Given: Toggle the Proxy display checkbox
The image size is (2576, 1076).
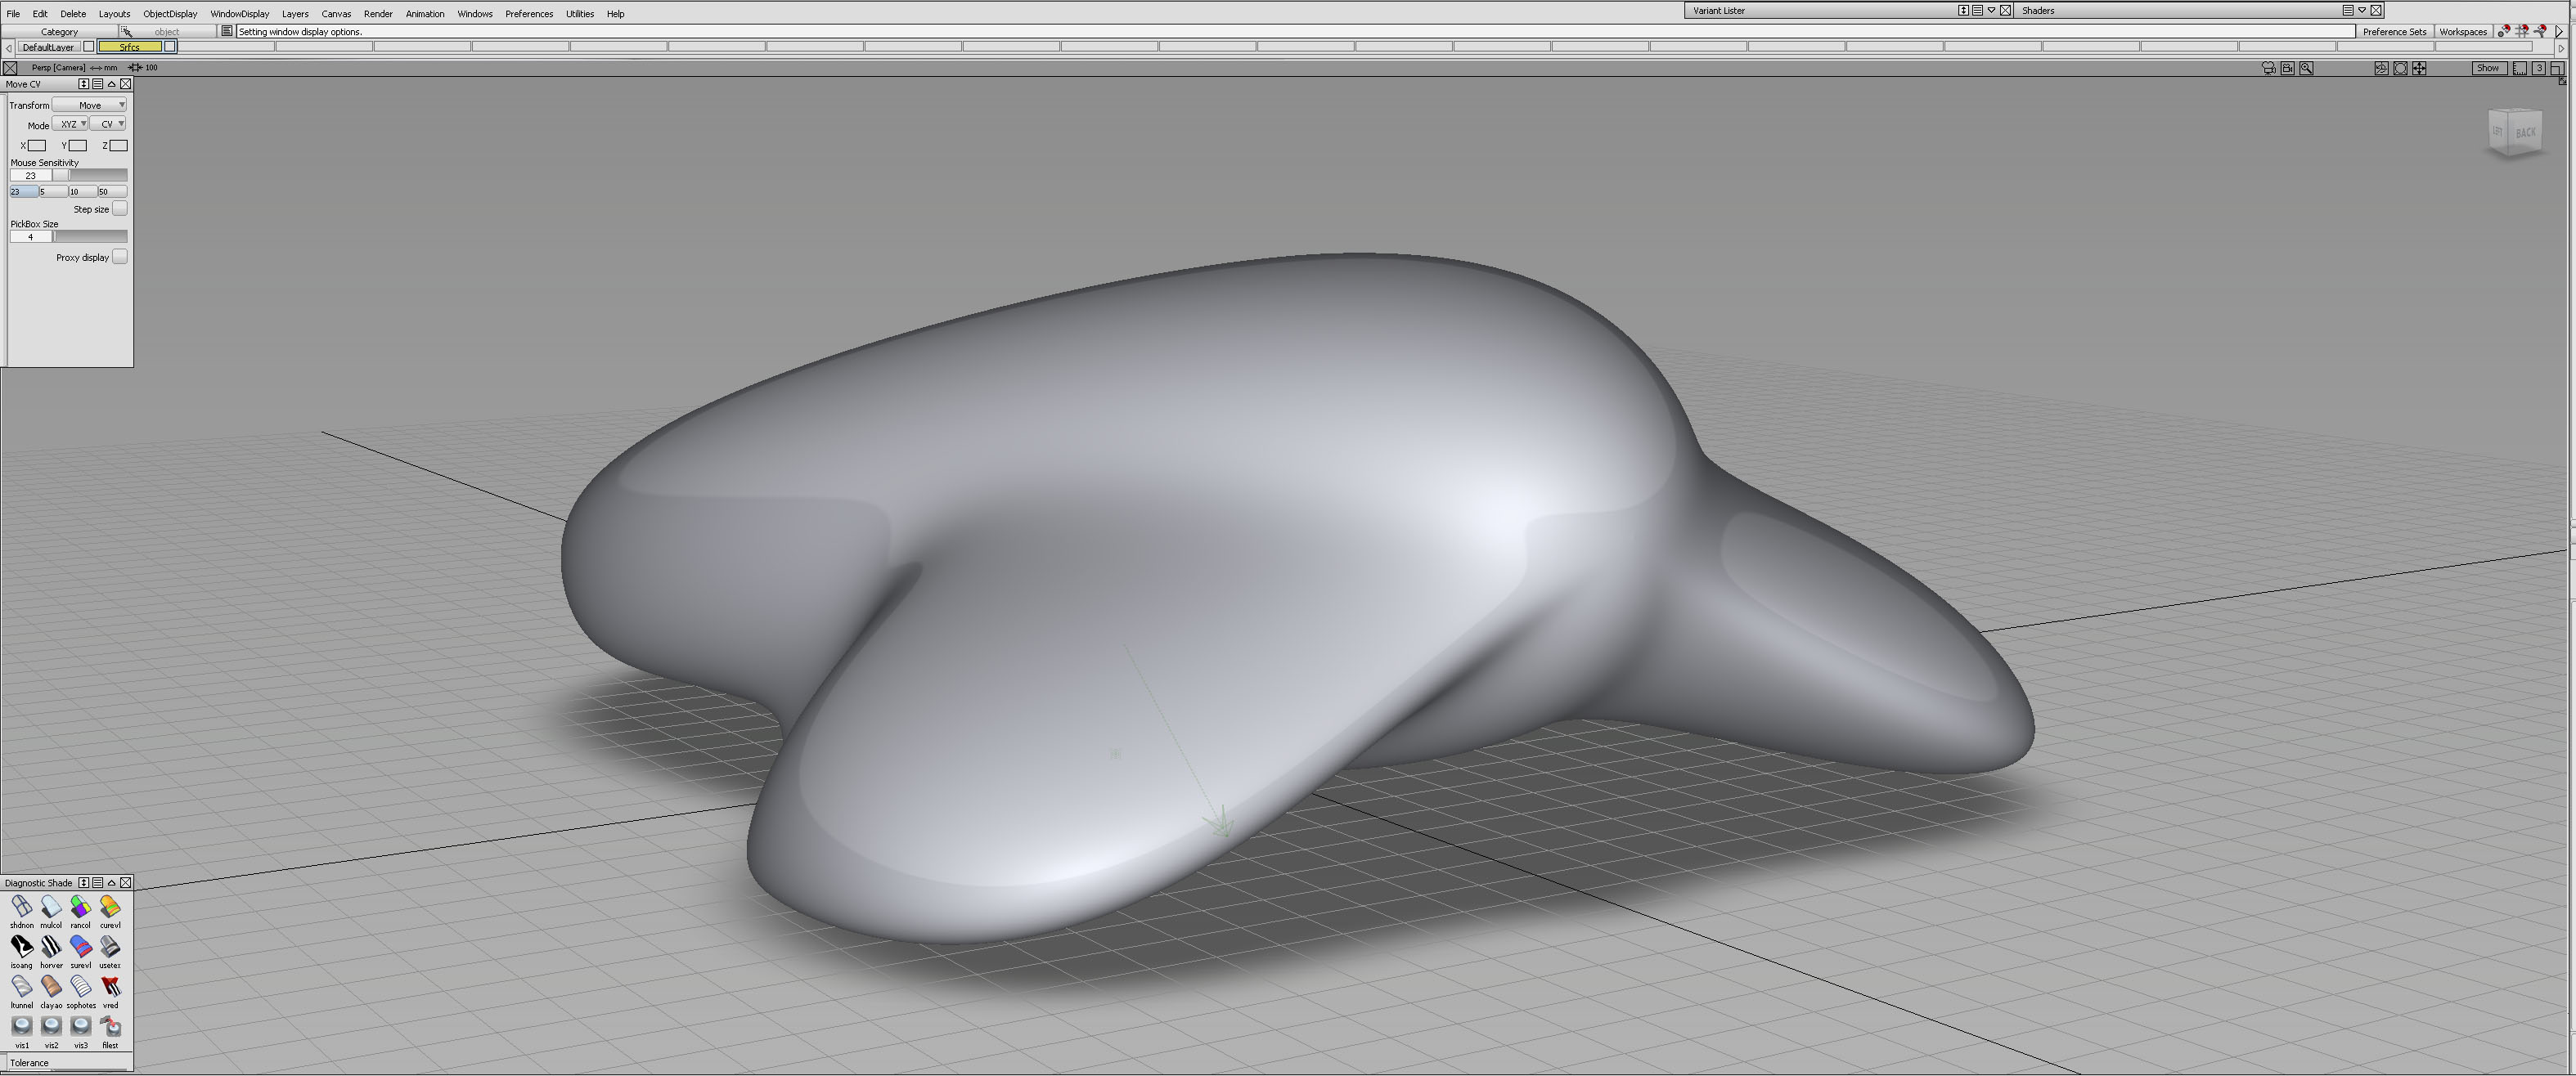Looking at the screenshot, I should [120, 257].
